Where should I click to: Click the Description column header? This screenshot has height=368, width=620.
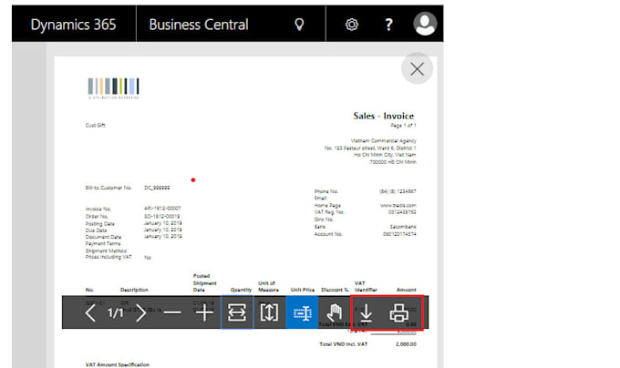[x=134, y=290]
